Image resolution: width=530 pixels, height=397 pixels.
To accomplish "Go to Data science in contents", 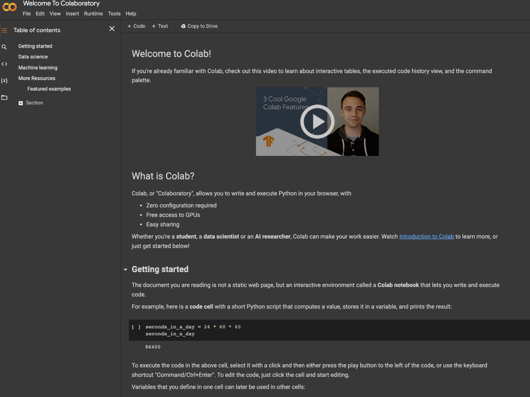I will tap(33, 57).
